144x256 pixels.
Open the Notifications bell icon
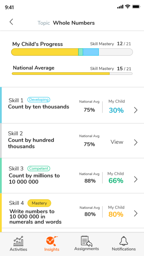(124, 241)
